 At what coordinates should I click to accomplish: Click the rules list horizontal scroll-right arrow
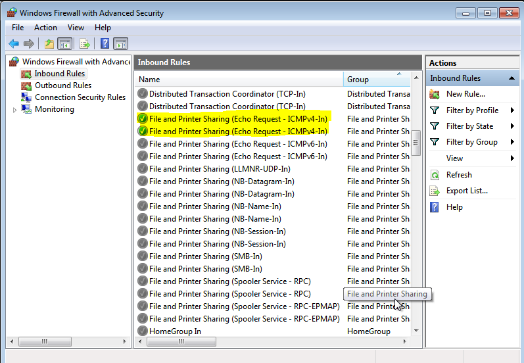click(405, 341)
